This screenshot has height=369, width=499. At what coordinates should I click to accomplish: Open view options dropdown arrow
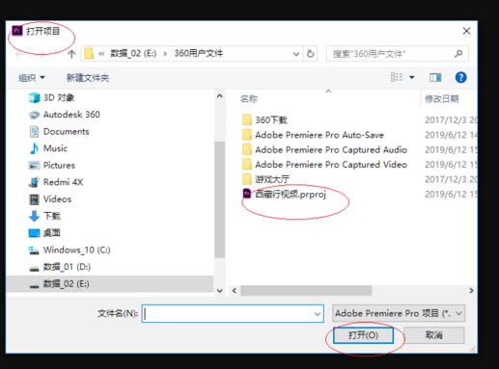point(412,77)
